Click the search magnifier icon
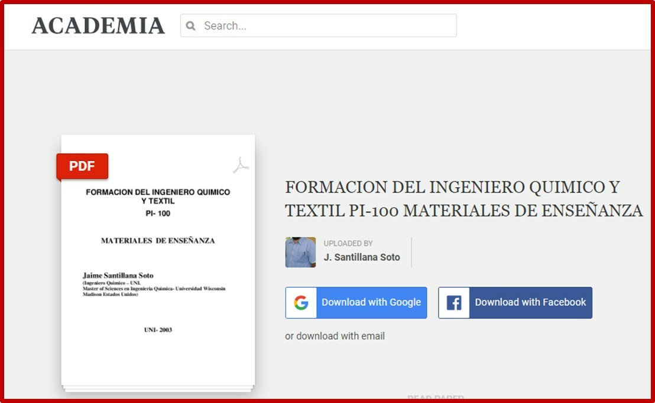The width and height of the screenshot is (655, 403). (190, 26)
